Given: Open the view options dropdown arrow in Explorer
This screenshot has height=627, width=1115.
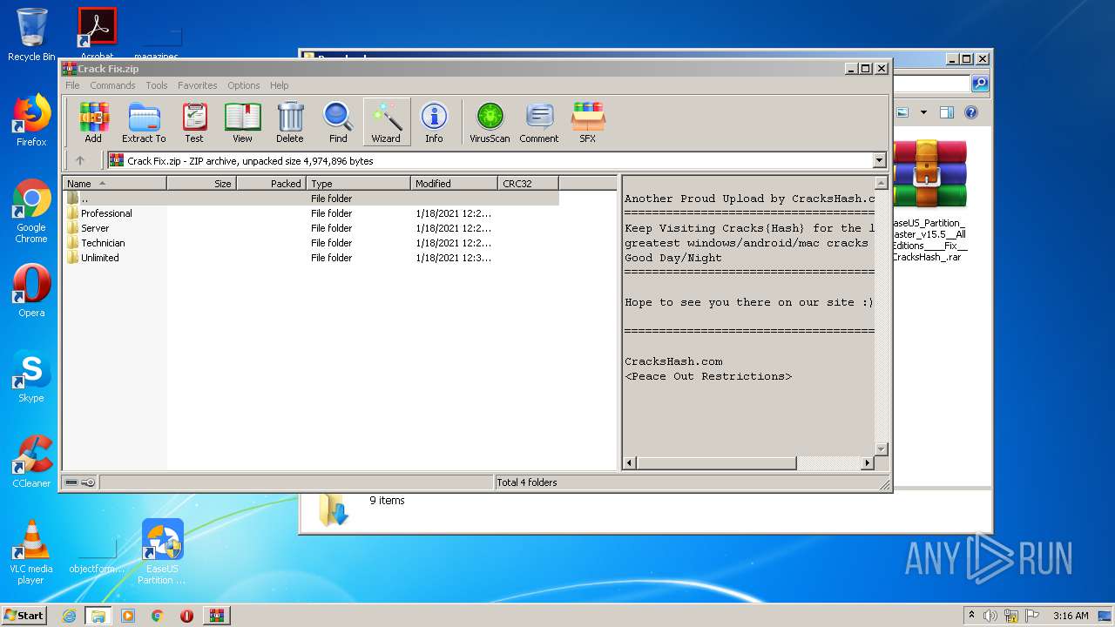Looking at the screenshot, I should click(923, 112).
